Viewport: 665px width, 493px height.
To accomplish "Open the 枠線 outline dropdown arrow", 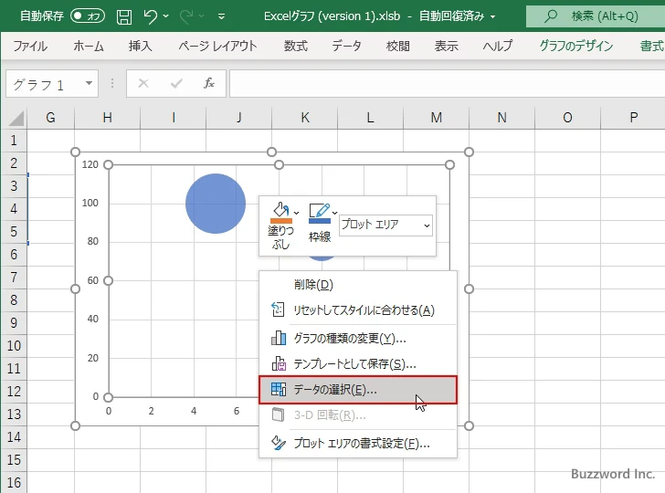I will (x=334, y=213).
